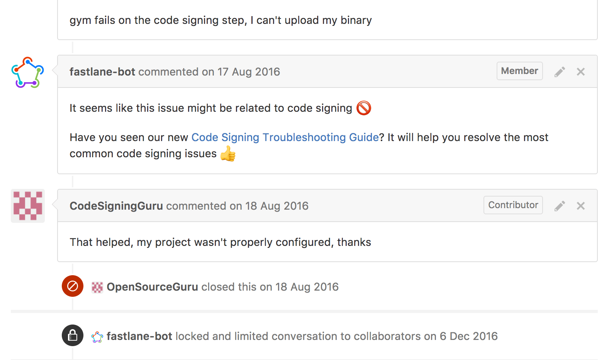
Task: Click the OpenSourceGuru username link
Action: pos(152,287)
